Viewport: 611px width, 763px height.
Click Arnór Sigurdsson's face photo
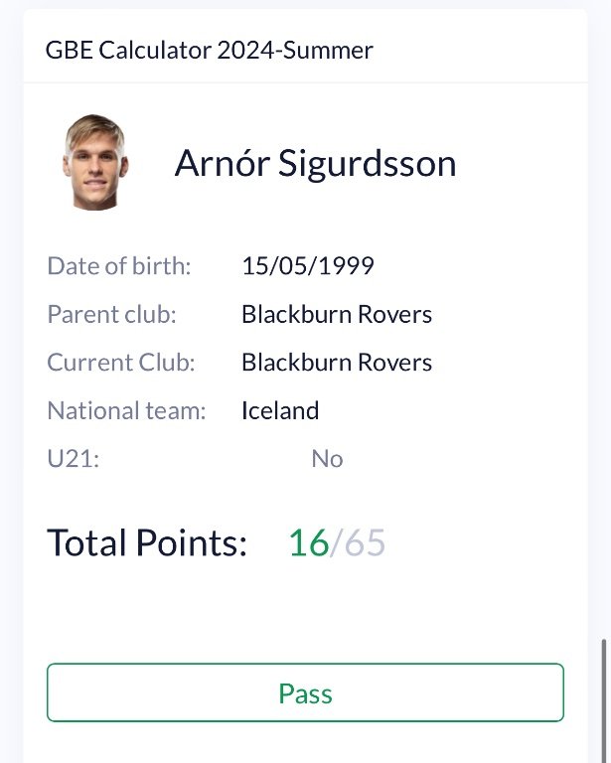95,162
